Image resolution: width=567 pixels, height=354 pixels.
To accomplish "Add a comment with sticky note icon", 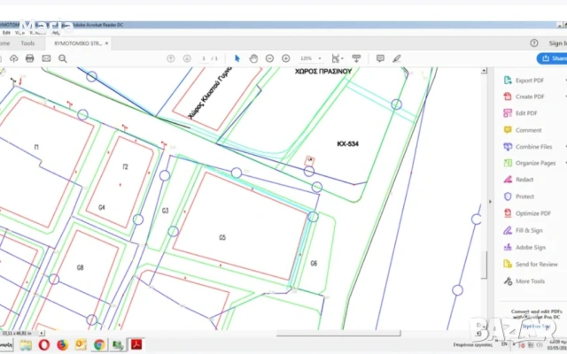I will tap(380, 58).
